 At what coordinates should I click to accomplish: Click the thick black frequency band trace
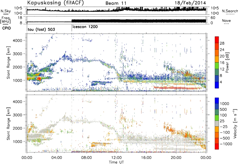139,21
